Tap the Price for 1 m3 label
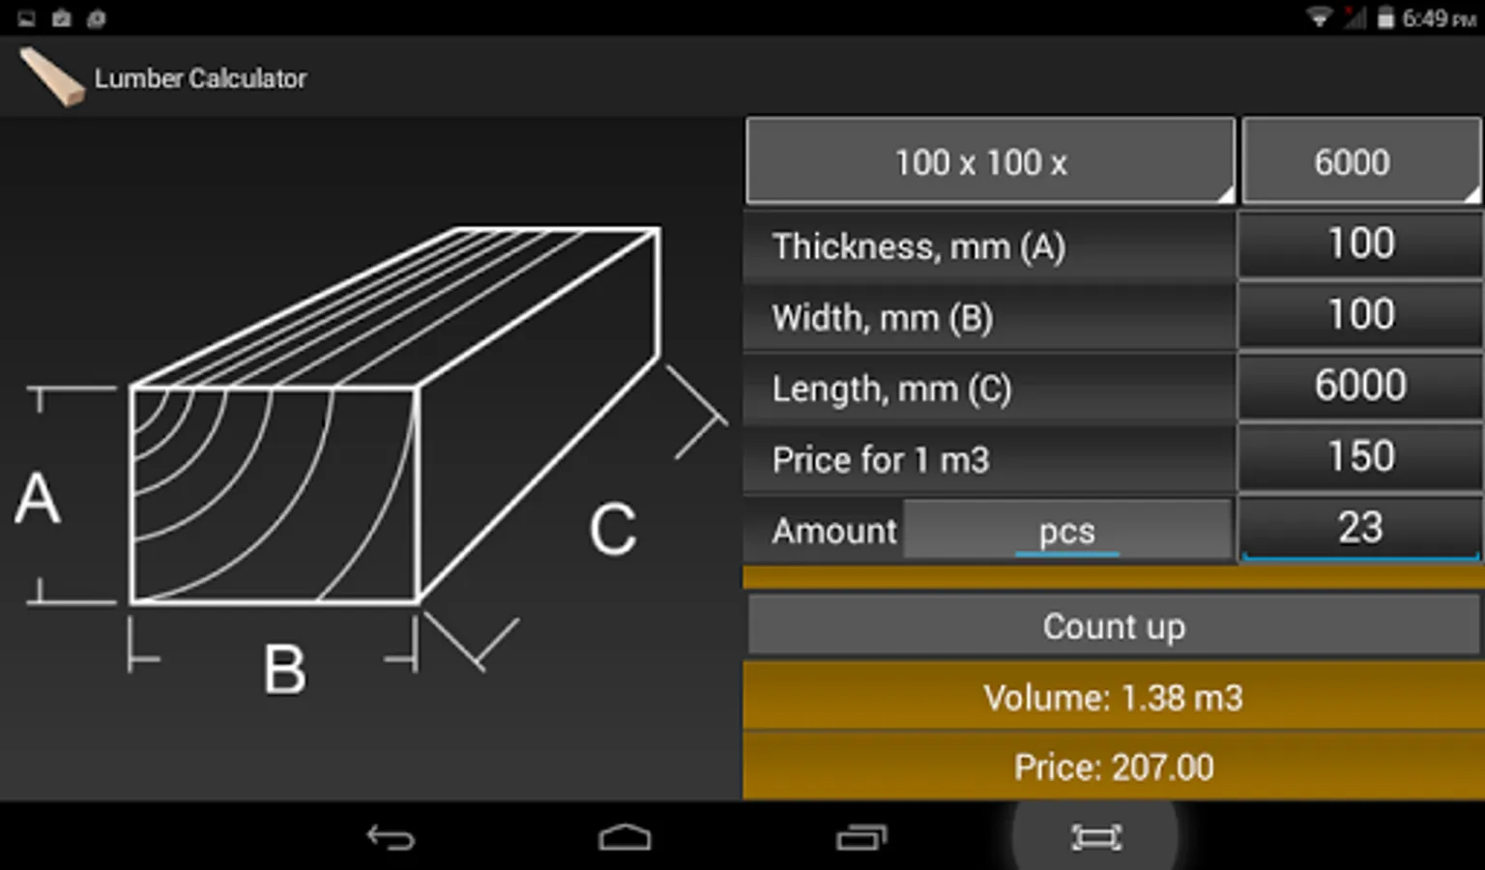The width and height of the screenshot is (1485, 870). (x=881, y=459)
